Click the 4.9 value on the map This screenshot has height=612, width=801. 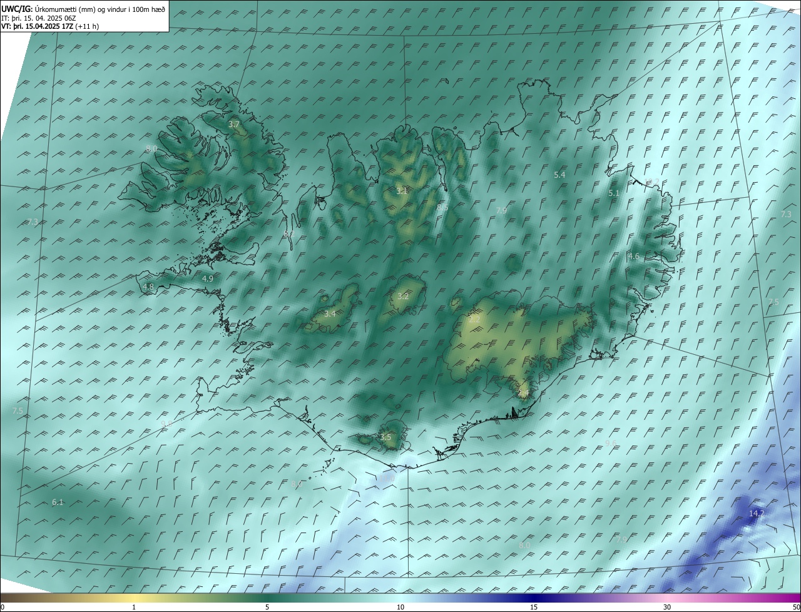tap(208, 278)
